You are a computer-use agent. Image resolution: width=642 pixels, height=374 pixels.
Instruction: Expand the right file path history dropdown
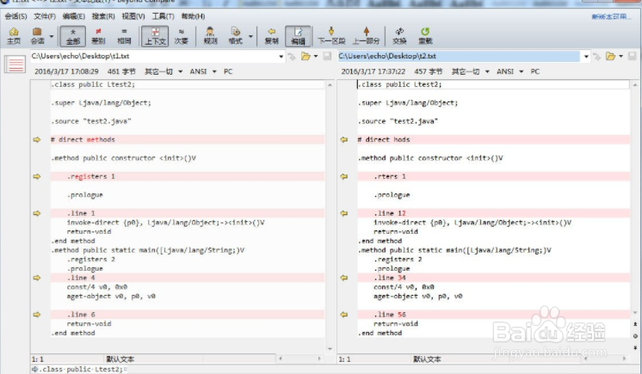coord(586,57)
